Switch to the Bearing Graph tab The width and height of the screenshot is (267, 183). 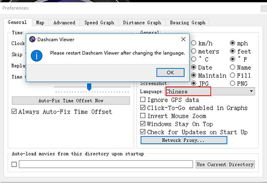click(188, 23)
